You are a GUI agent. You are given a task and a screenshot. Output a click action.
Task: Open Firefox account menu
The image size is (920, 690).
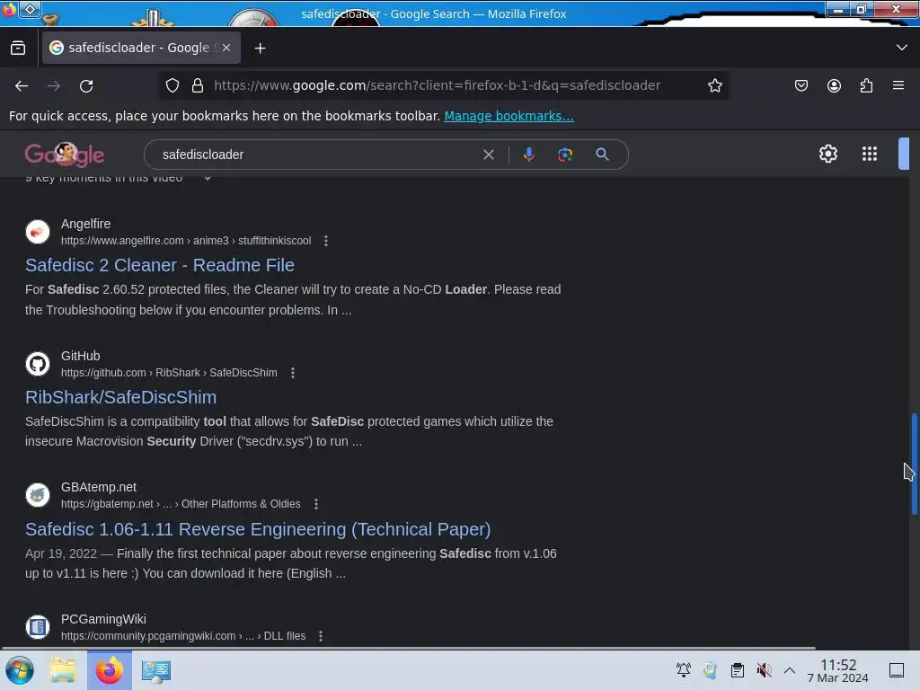tap(834, 85)
